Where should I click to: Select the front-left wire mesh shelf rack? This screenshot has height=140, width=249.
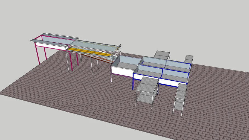pyautogui.click(x=147, y=91)
